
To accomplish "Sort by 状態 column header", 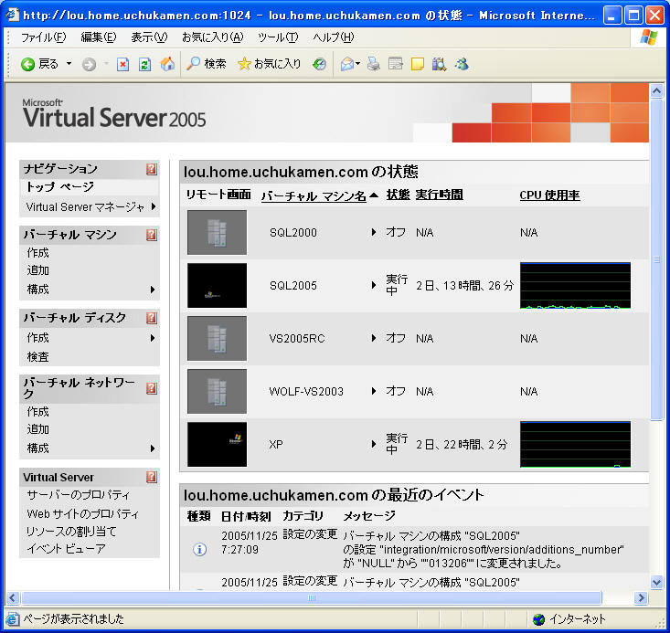I will tap(398, 195).
